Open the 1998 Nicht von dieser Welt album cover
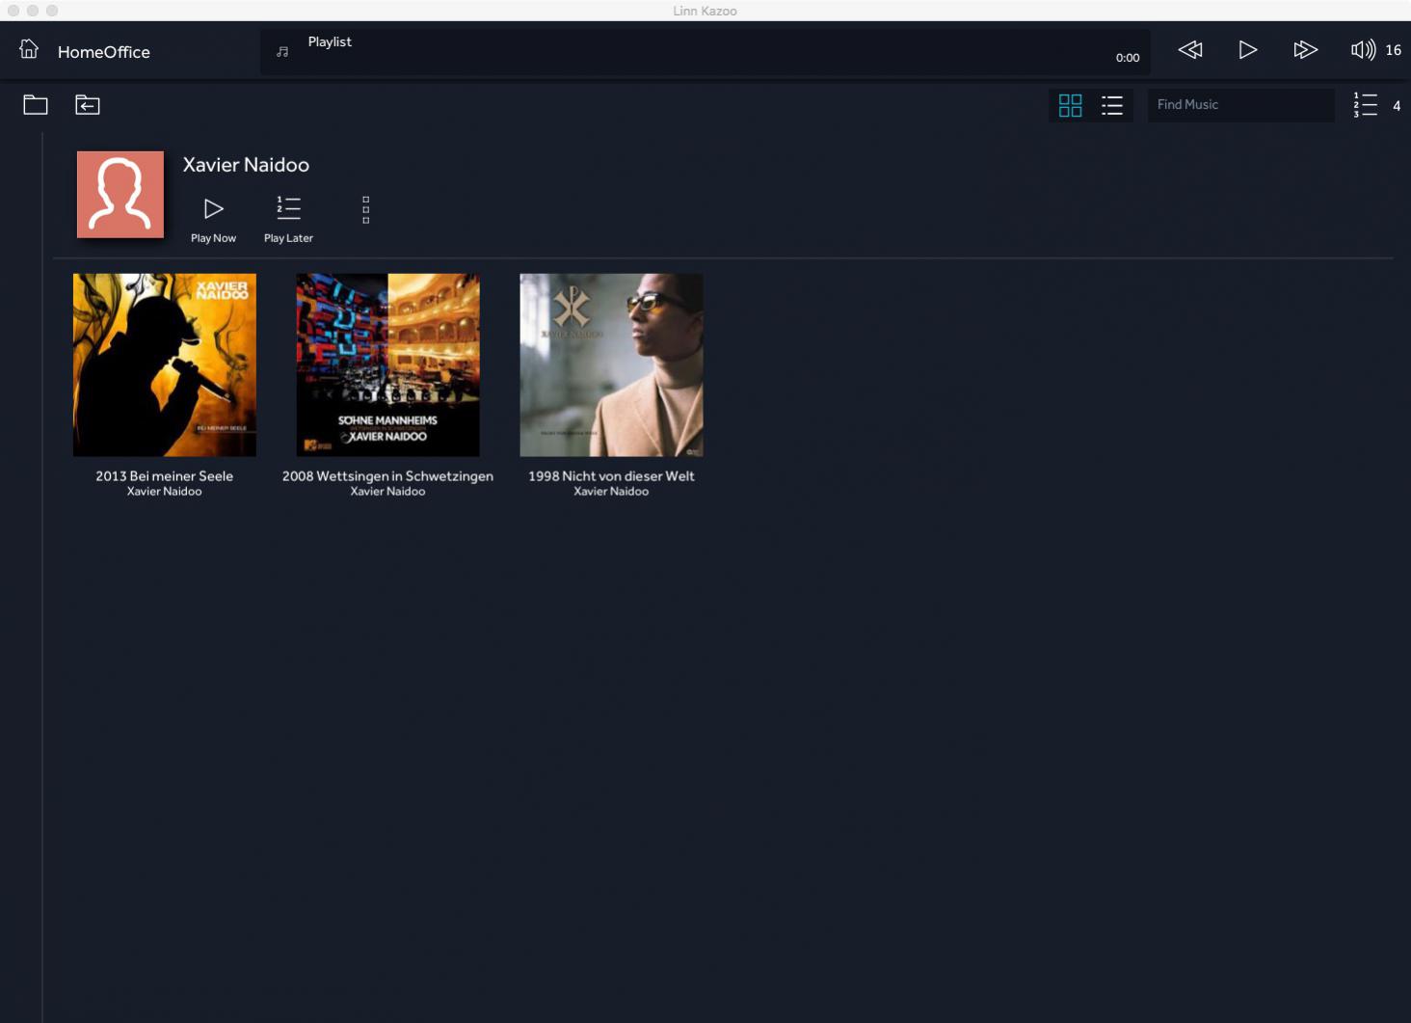The width and height of the screenshot is (1411, 1023). (x=611, y=364)
